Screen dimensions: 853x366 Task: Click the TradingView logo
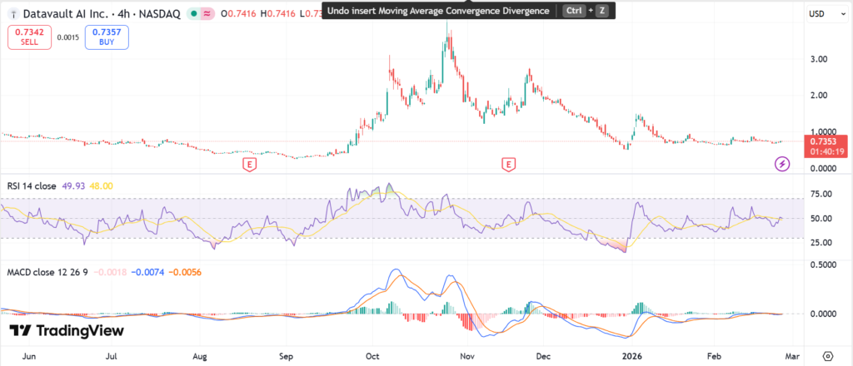pyautogui.click(x=67, y=331)
